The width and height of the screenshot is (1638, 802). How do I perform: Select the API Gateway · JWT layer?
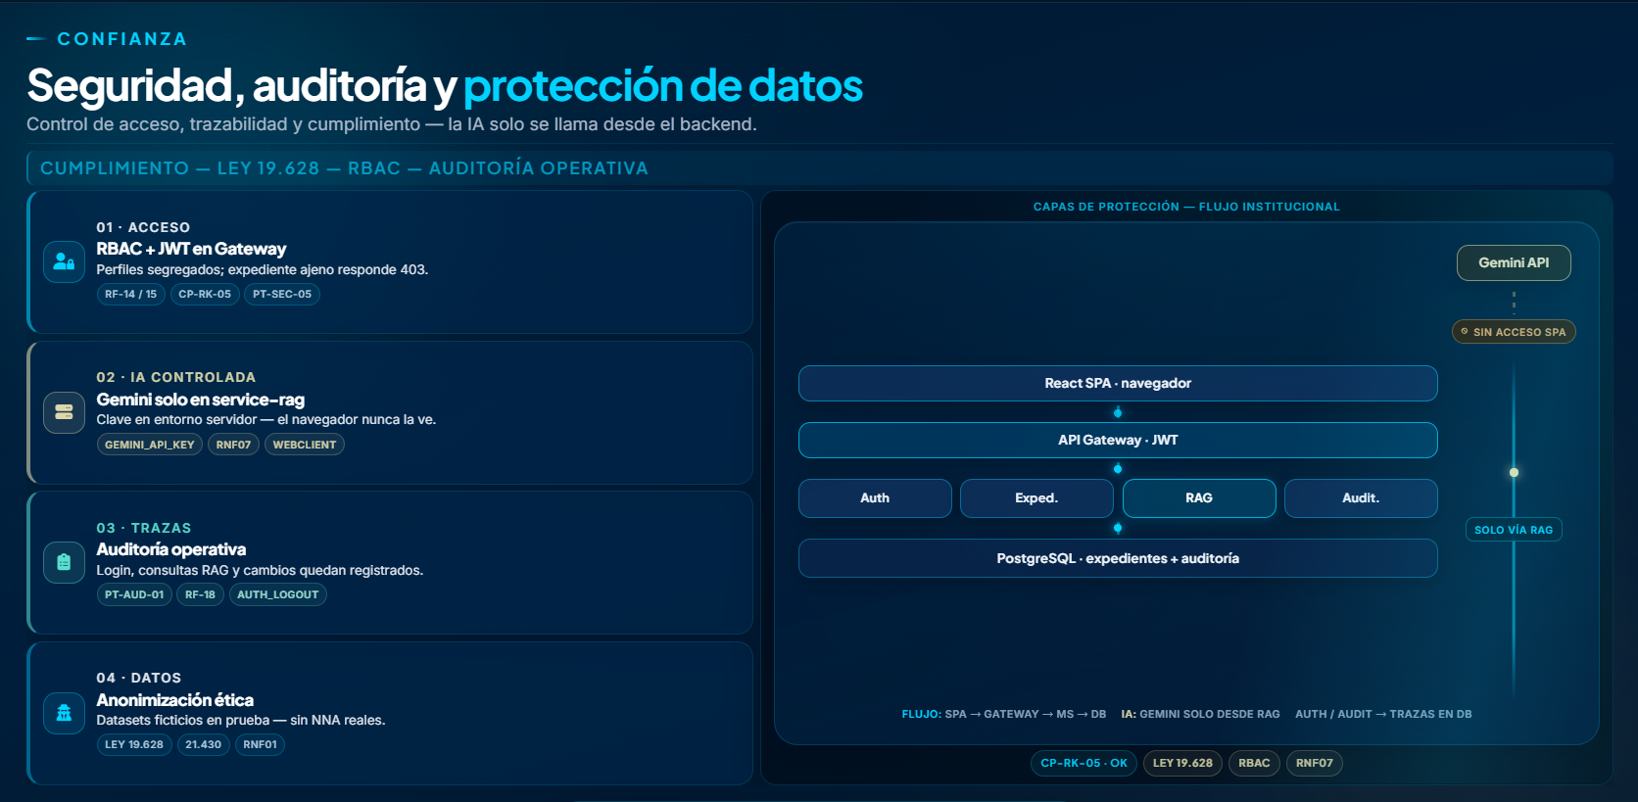click(1118, 440)
